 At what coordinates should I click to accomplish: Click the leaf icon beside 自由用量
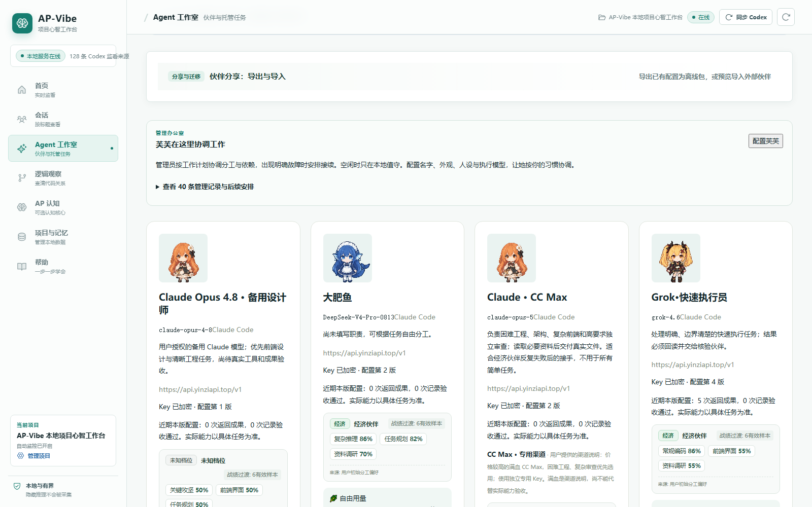tap(333, 498)
